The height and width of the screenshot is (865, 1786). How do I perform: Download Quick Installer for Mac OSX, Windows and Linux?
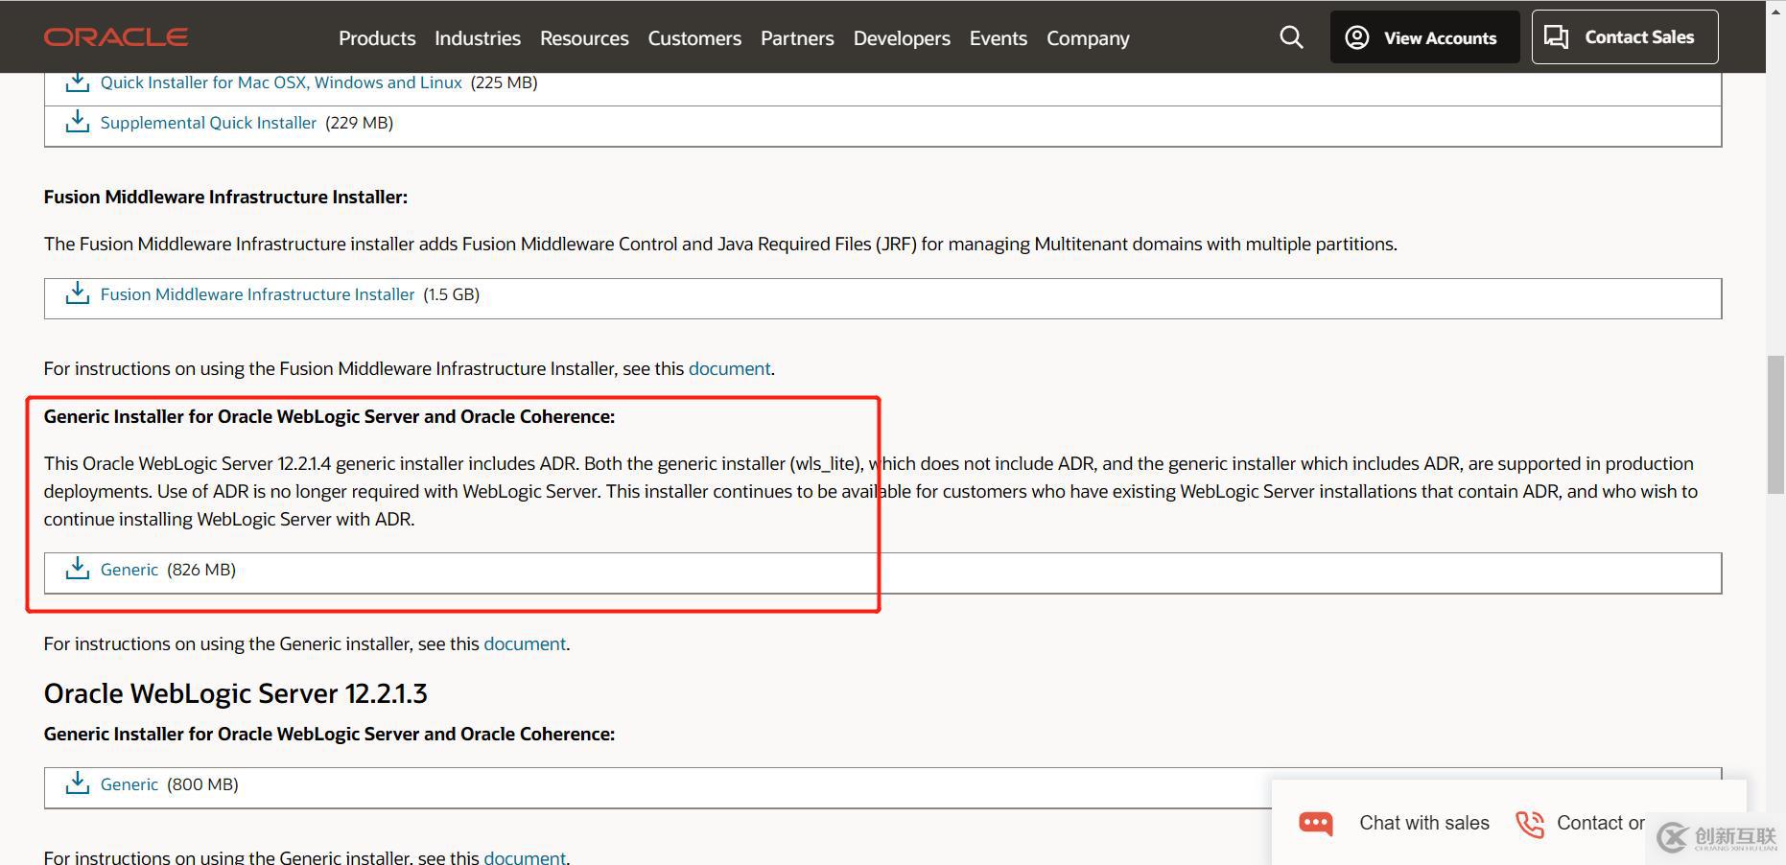coord(281,82)
